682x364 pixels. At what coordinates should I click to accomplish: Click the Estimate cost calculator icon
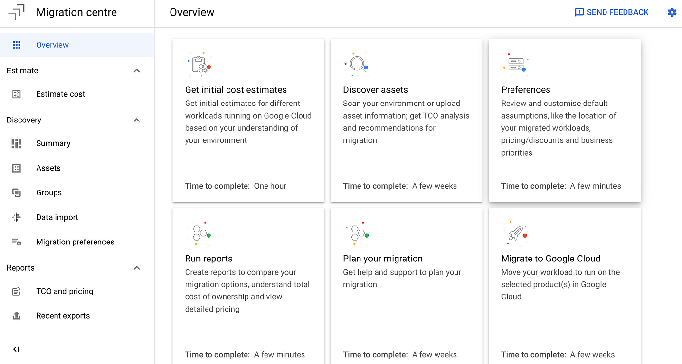pos(16,94)
